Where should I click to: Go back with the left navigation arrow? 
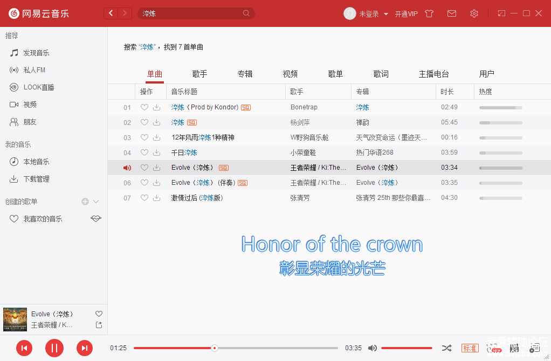click(111, 13)
